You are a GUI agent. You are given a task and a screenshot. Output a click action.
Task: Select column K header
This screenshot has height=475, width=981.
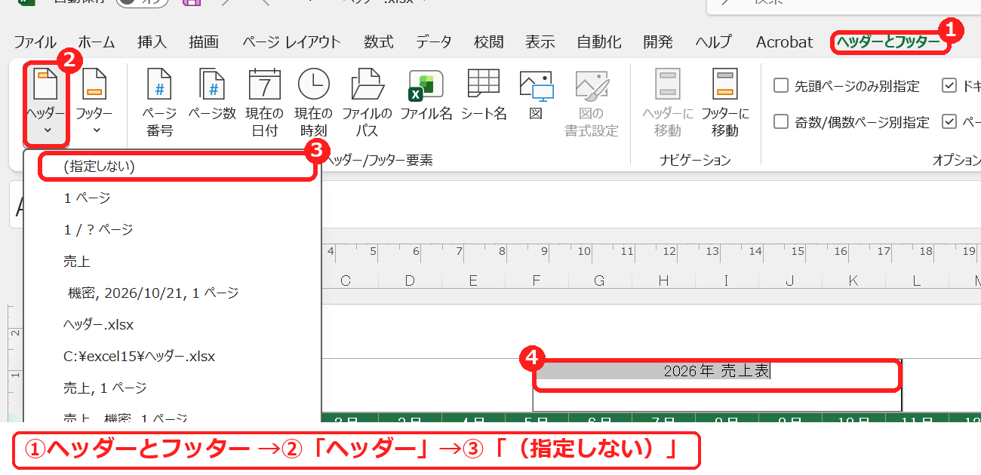pyautogui.click(x=853, y=281)
